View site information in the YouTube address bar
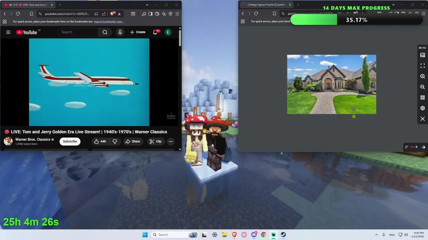The height and width of the screenshot is (240, 428). point(40,14)
